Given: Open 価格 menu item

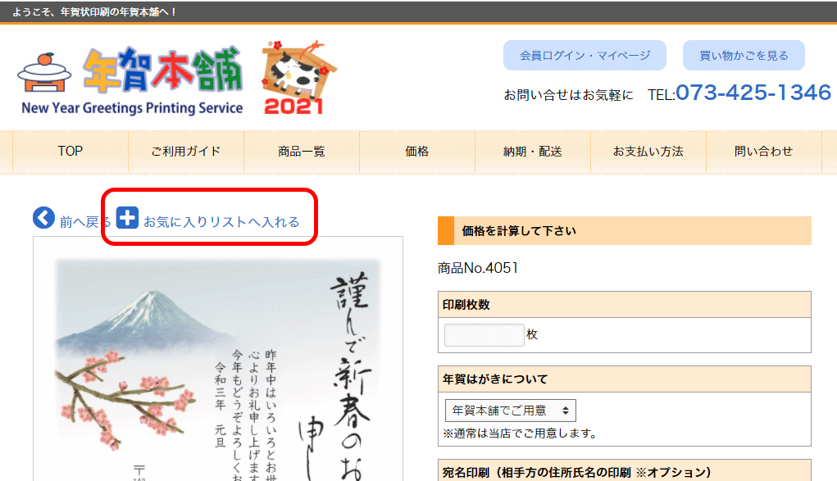Looking at the screenshot, I should coord(417,152).
